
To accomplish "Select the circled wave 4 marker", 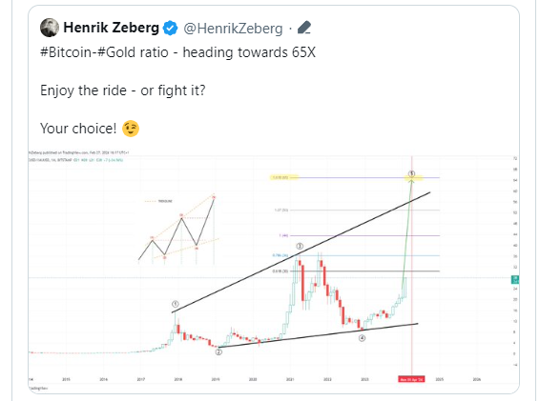I will [362, 338].
